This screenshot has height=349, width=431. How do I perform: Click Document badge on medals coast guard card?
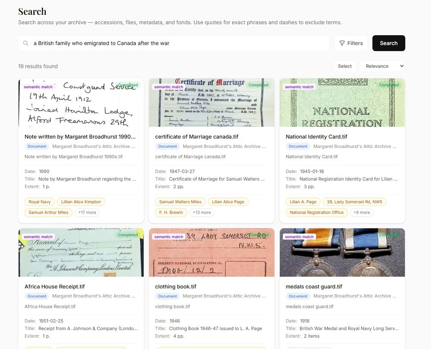[298, 296]
